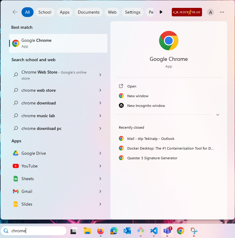Go back using the left arrow
The height and width of the screenshot is (238, 235).
15,12
